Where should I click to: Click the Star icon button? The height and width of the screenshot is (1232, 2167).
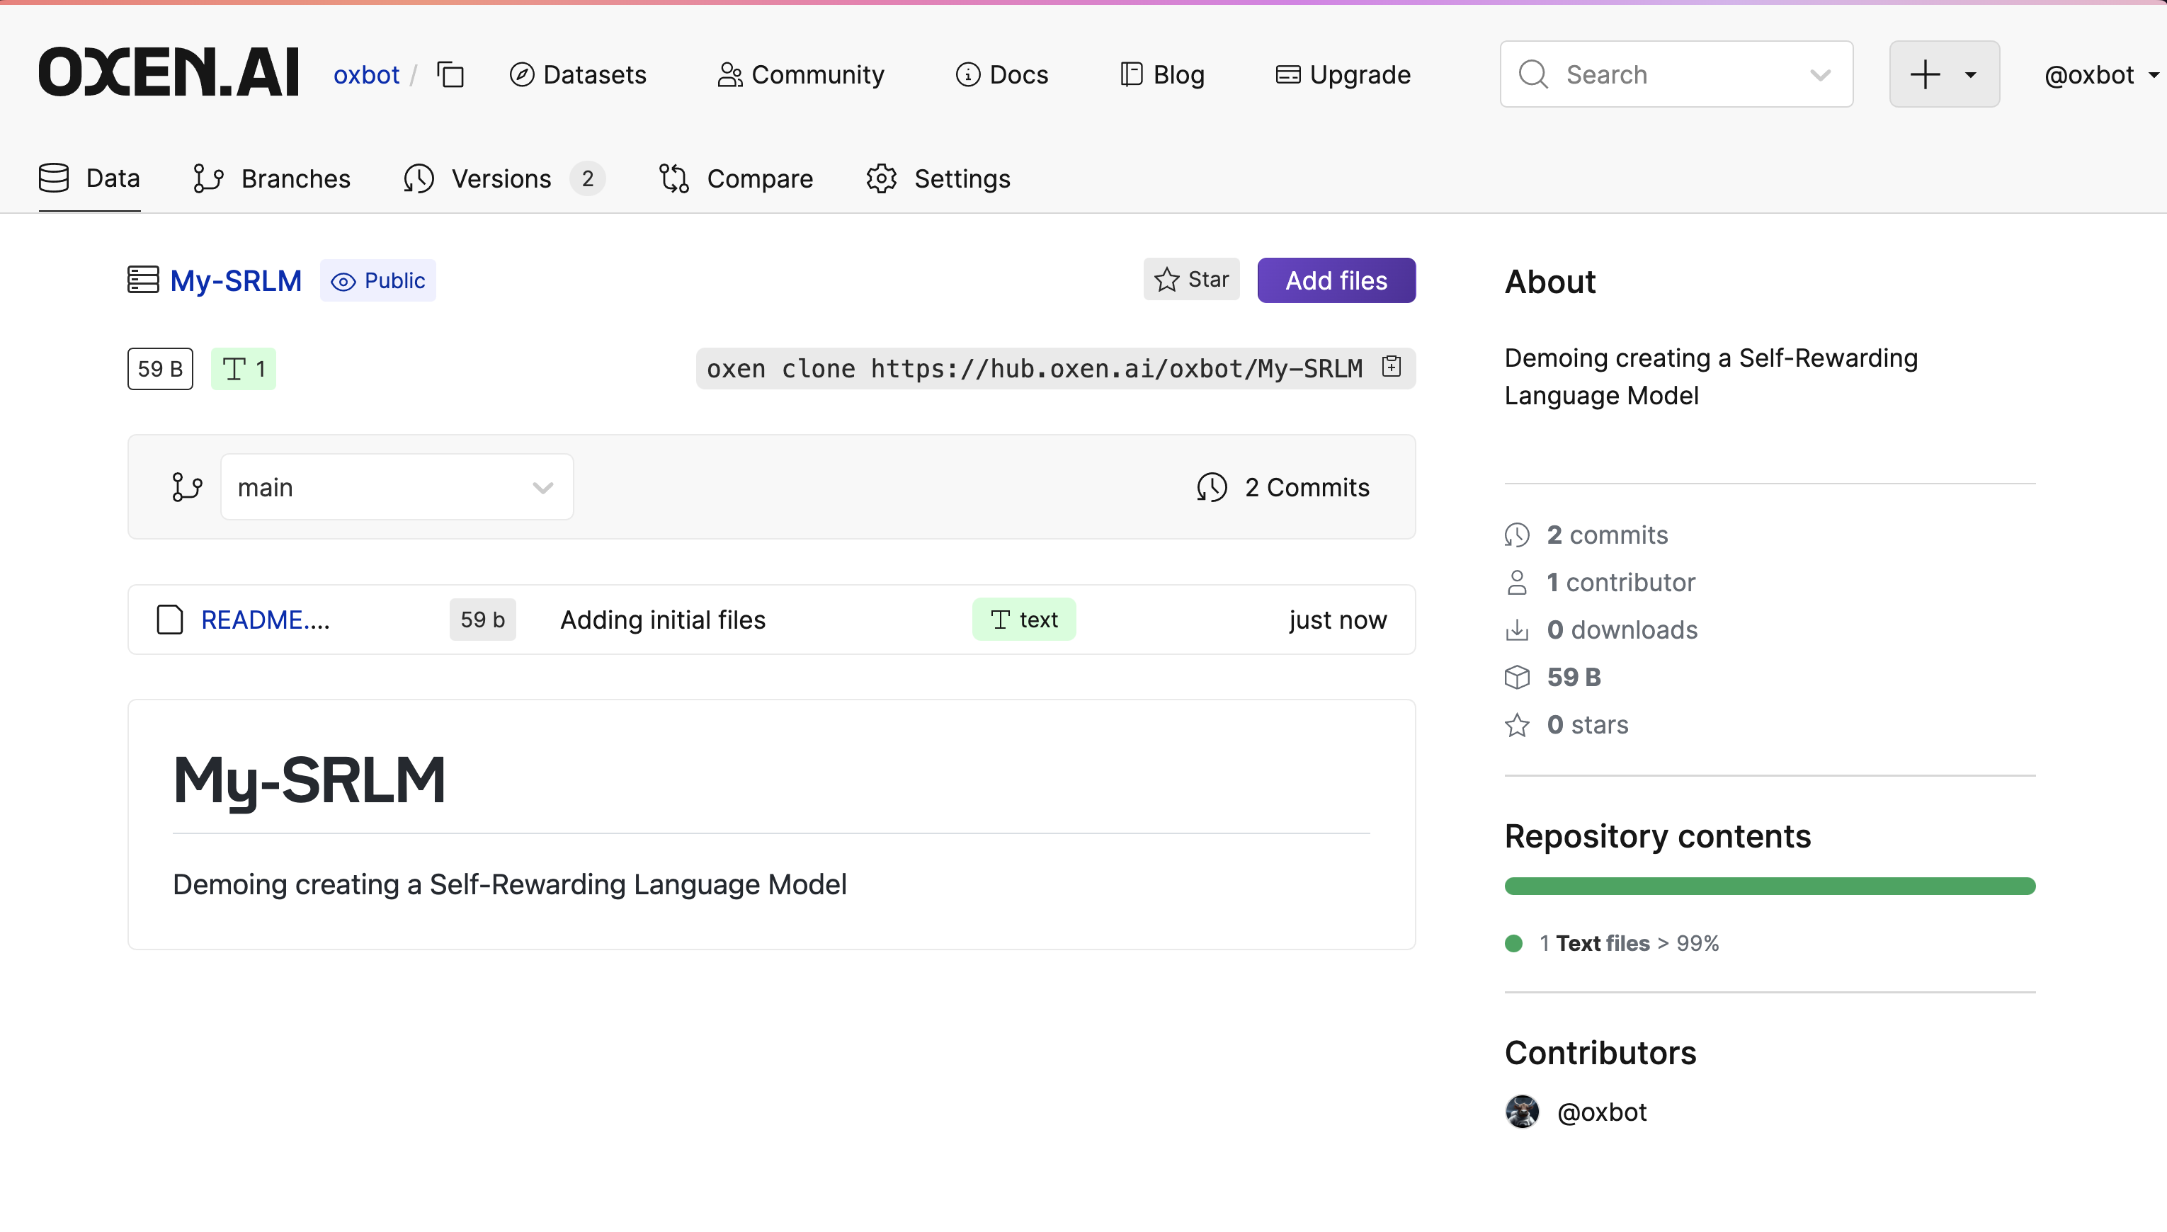(1190, 279)
